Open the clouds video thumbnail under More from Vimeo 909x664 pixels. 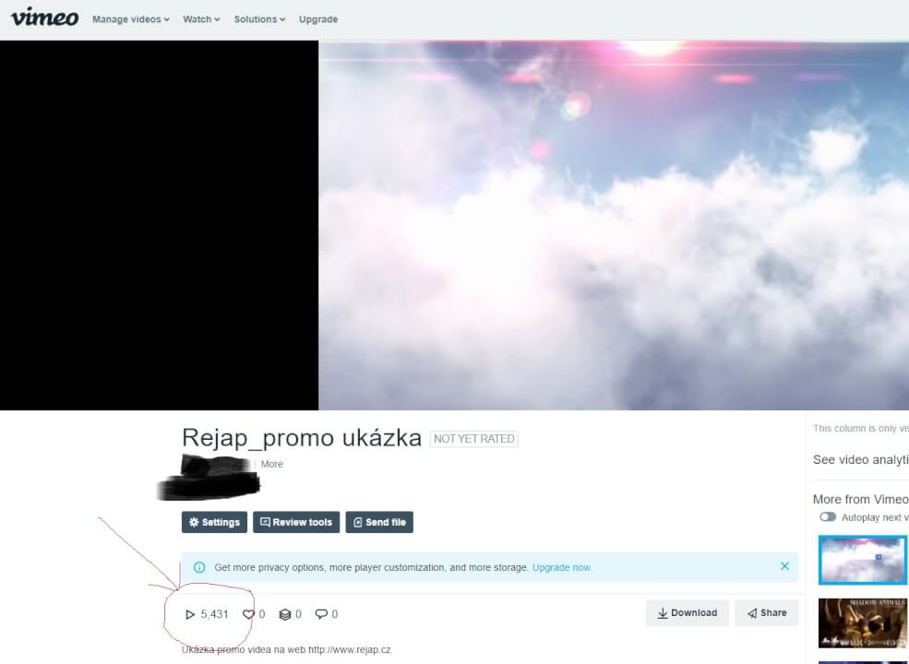[864, 560]
